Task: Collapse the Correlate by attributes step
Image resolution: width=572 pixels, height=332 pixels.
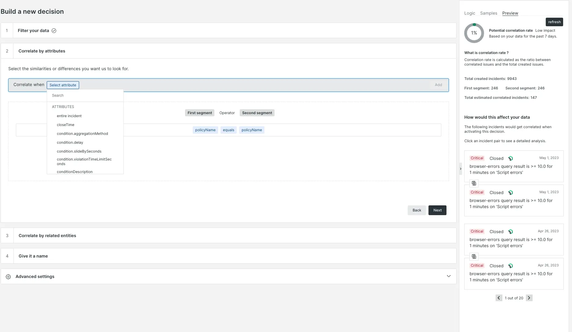Action: [228, 51]
